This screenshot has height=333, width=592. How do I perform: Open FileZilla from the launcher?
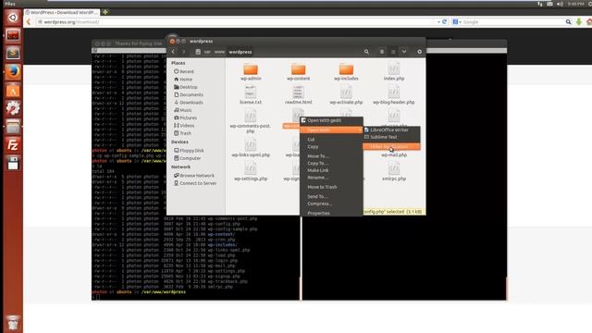tap(13, 145)
